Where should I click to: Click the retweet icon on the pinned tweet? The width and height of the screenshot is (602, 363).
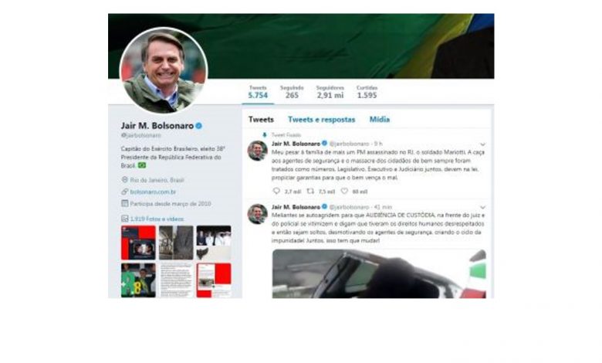coord(310,191)
